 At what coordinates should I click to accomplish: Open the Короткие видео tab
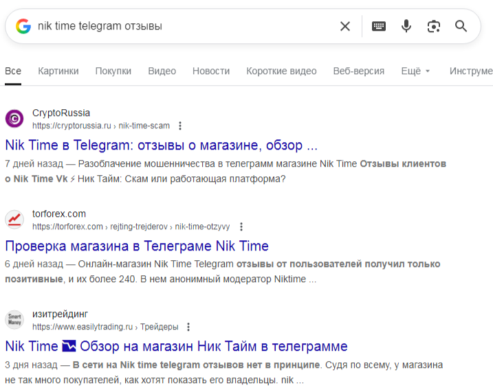281,71
